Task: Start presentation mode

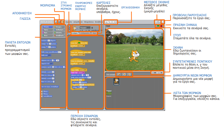Action: [x=163, y=22]
